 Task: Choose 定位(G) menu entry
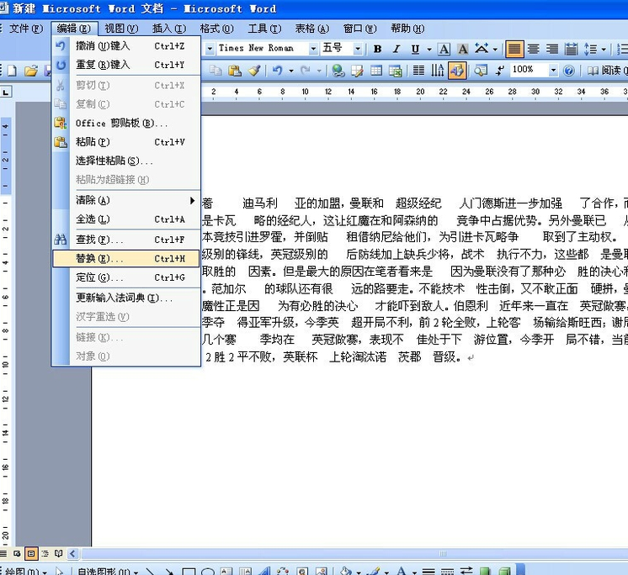click(125, 277)
